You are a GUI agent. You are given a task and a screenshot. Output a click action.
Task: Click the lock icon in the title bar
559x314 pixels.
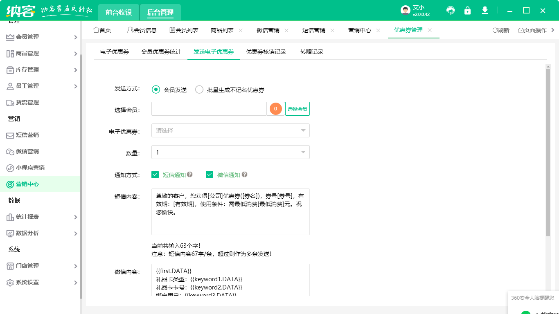(x=467, y=10)
